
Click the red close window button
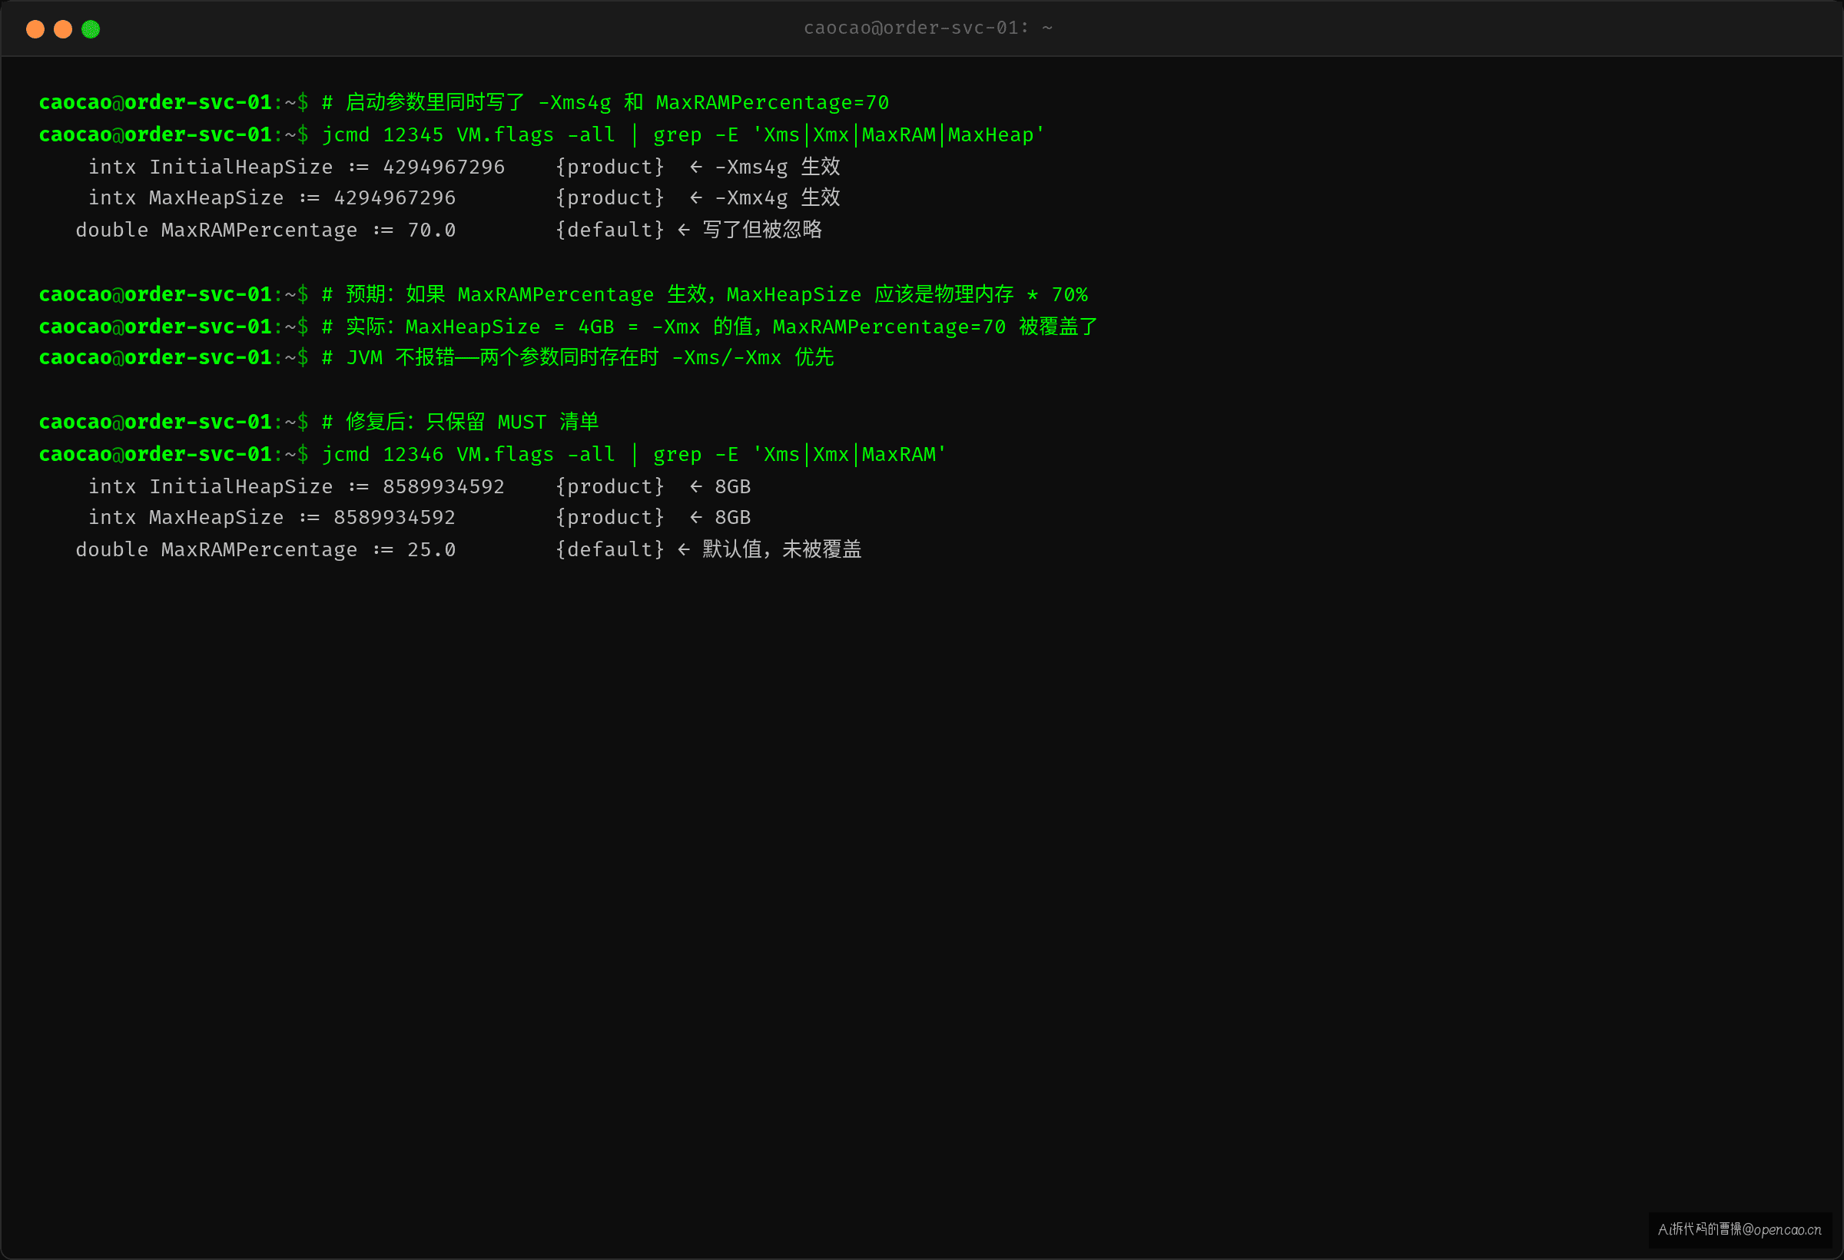pyautogui.click(x=35, y=29)
